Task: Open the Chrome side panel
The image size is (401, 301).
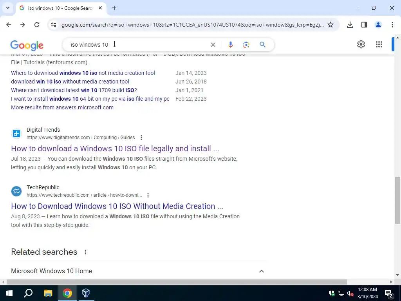Action: tap(364, 25)
